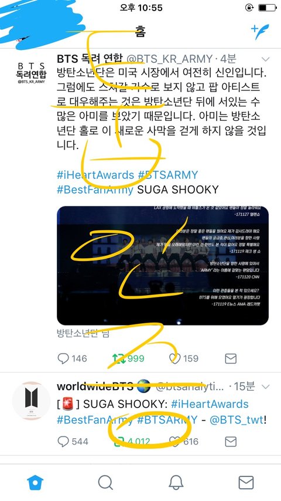This screenshot has height=501, width=281.
Task: Open the #iHeartAwards hashtag in first tweet
Action: (95, 175)
